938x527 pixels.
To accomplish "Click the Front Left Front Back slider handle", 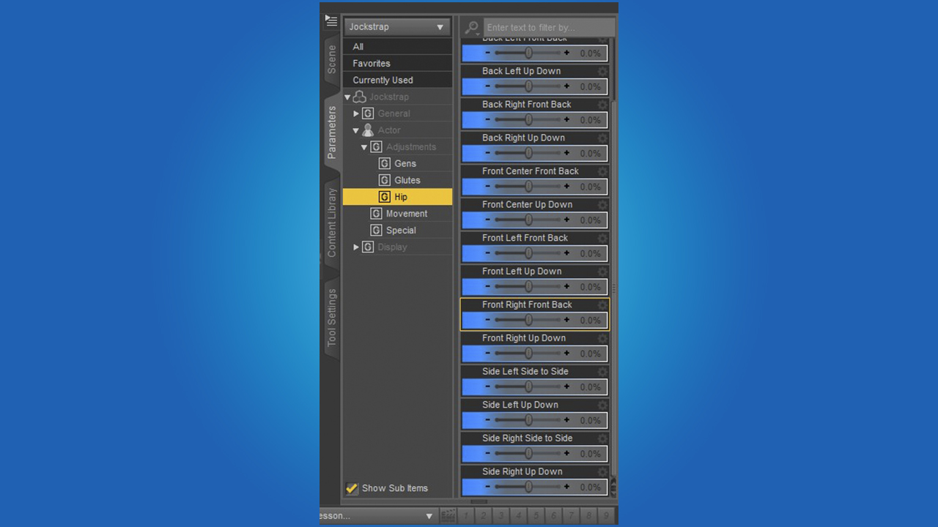I will coord(528,253).
